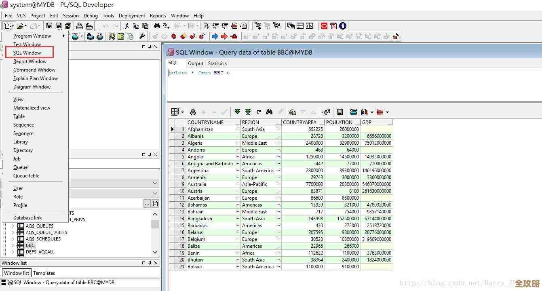Image resolution: width=542 pixels, height=291 pixels.
Task: Paste clipboard contents into the editor
Action: 146,25
